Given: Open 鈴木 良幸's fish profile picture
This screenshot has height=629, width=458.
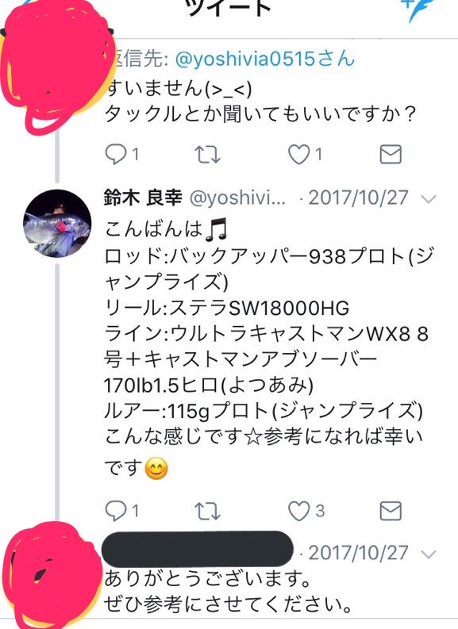Looking at the screenshot, I should coord(57,224).
